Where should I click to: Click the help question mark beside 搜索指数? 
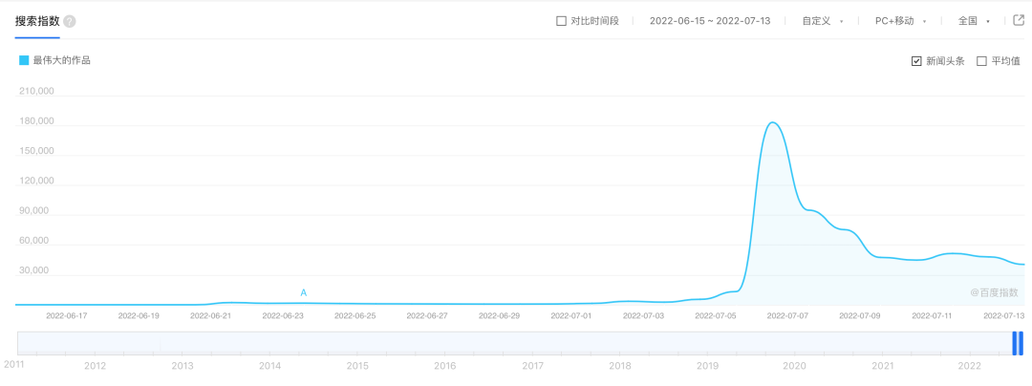click(x=70, y=21)
